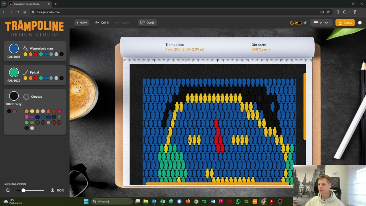Open File Explorer from the taskbar

click(x=146, y=201)
